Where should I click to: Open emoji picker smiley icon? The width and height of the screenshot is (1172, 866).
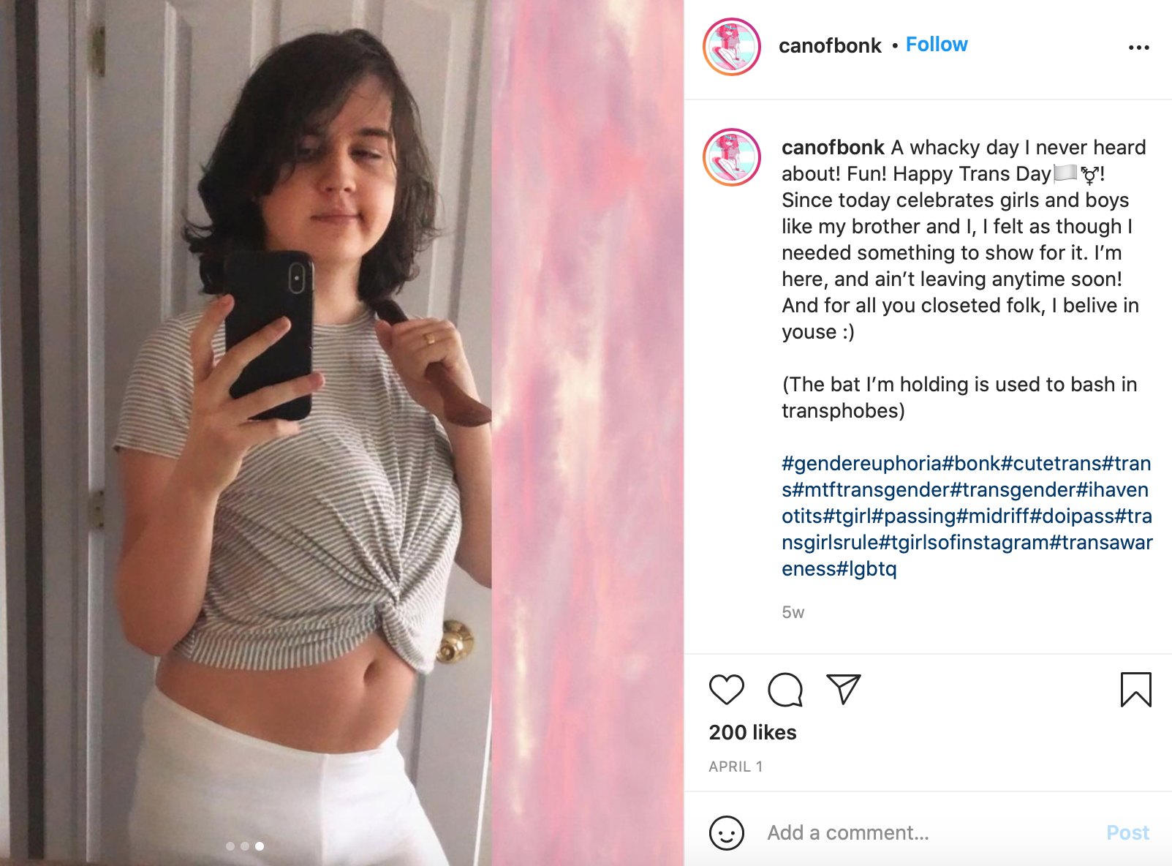(x=726, y=832)
